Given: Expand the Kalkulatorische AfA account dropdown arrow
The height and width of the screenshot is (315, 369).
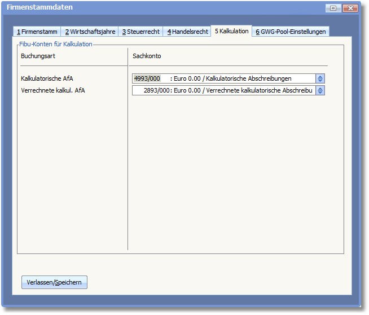Looking at the screenshot, I should (x=320, y=78).
